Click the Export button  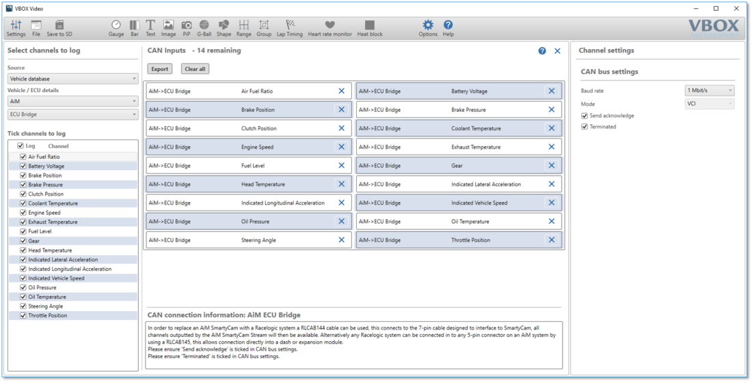click(160, 69)
